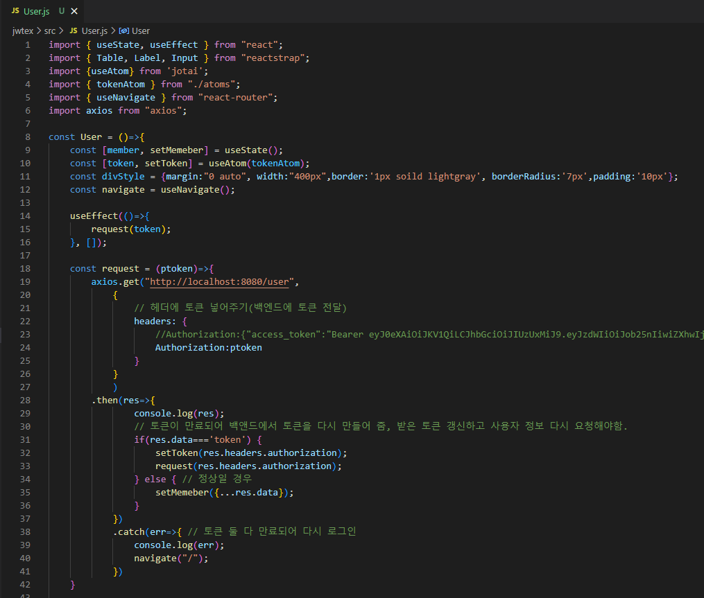Click Authorization:ptoken on line 24

[208, 348]
